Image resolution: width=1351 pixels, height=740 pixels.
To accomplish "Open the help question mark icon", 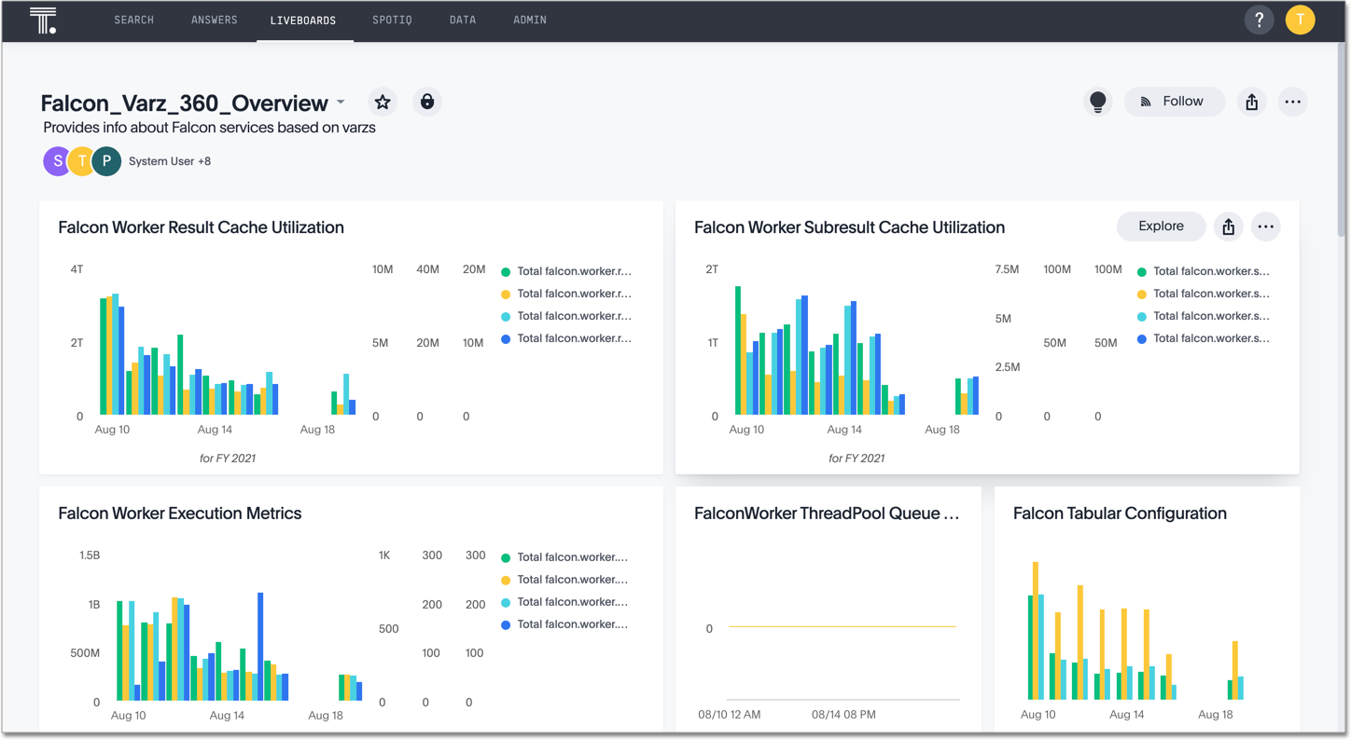I will click(1259, 20).
